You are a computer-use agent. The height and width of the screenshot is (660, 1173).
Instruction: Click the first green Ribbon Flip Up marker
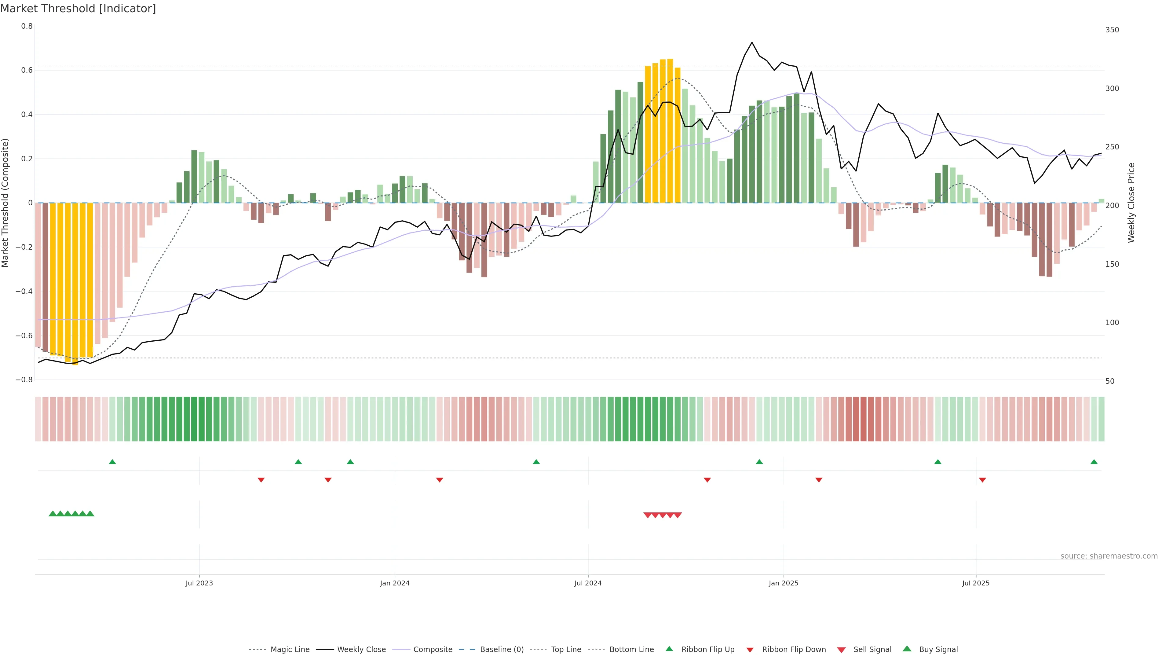[112, 462]
